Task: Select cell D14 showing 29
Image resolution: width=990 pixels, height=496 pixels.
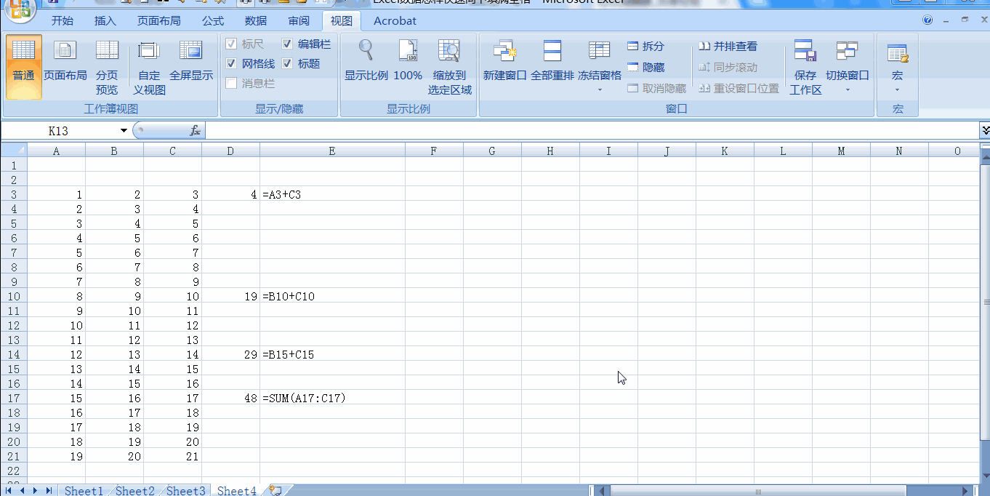Action: 230,354
